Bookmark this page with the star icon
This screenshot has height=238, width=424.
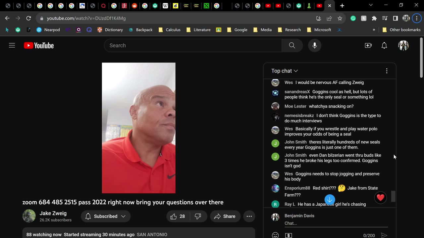point(340,19)
